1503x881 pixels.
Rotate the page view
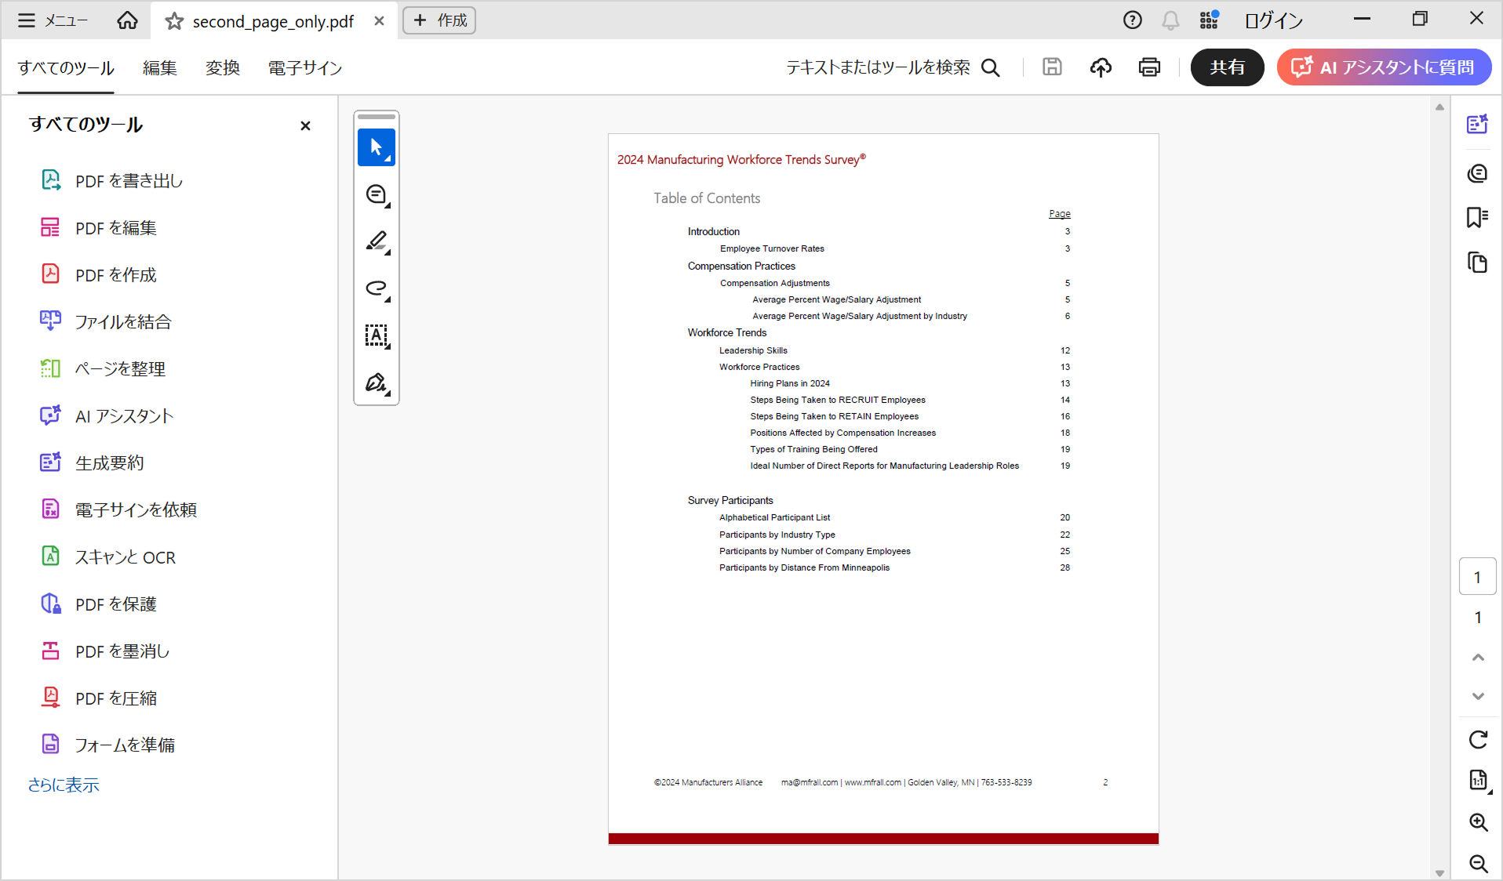[1478, 739]
